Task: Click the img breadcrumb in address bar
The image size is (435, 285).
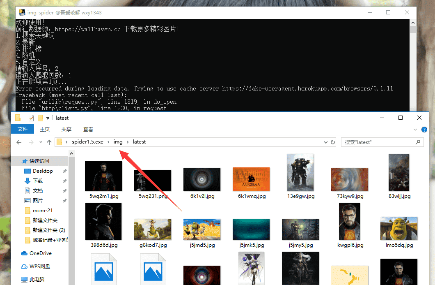Action: (x=118, y=142)
